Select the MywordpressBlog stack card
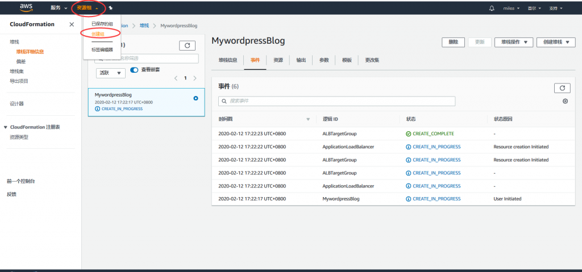The image size is (582, 272). (146, 102)
